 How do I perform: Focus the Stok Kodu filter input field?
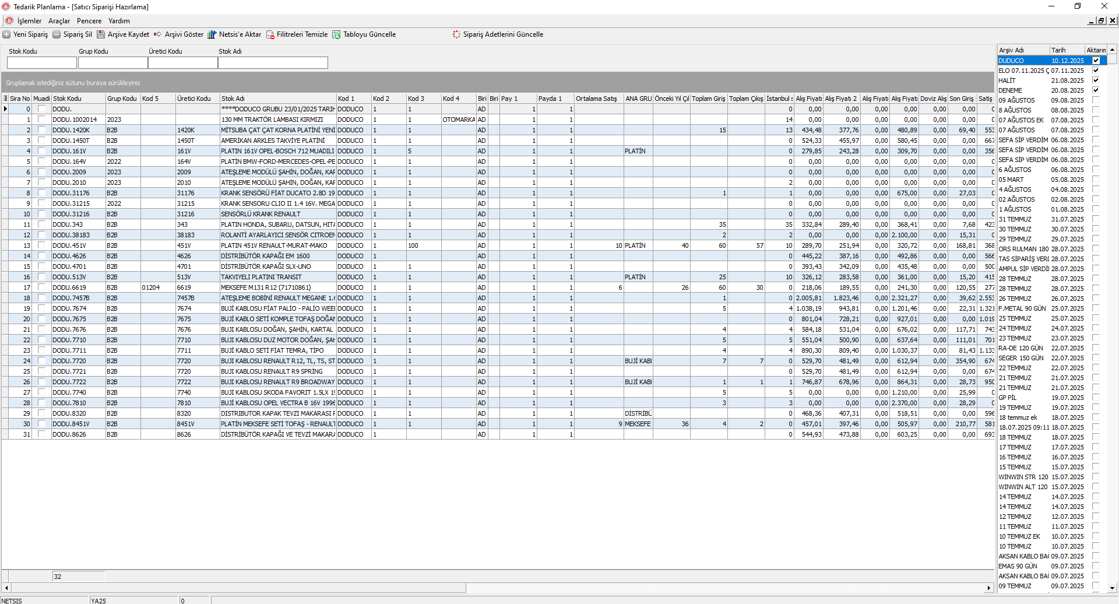pos(42,62)
